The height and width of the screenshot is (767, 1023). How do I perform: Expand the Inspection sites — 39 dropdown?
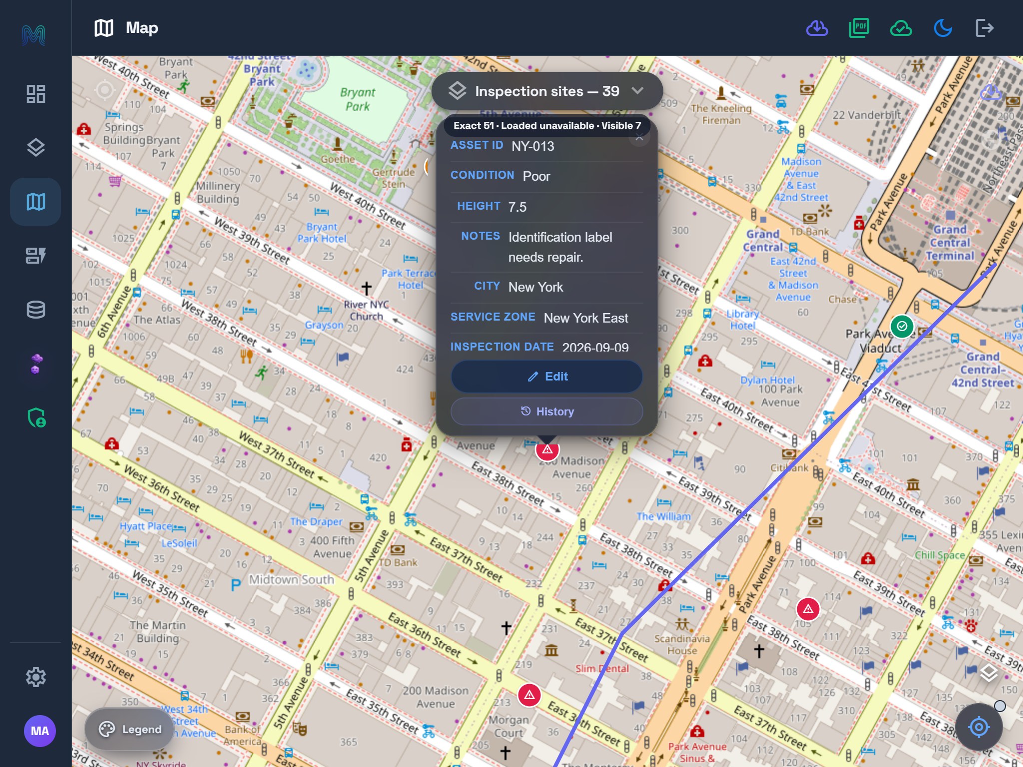pyautogui.click(x=547, y=91)
